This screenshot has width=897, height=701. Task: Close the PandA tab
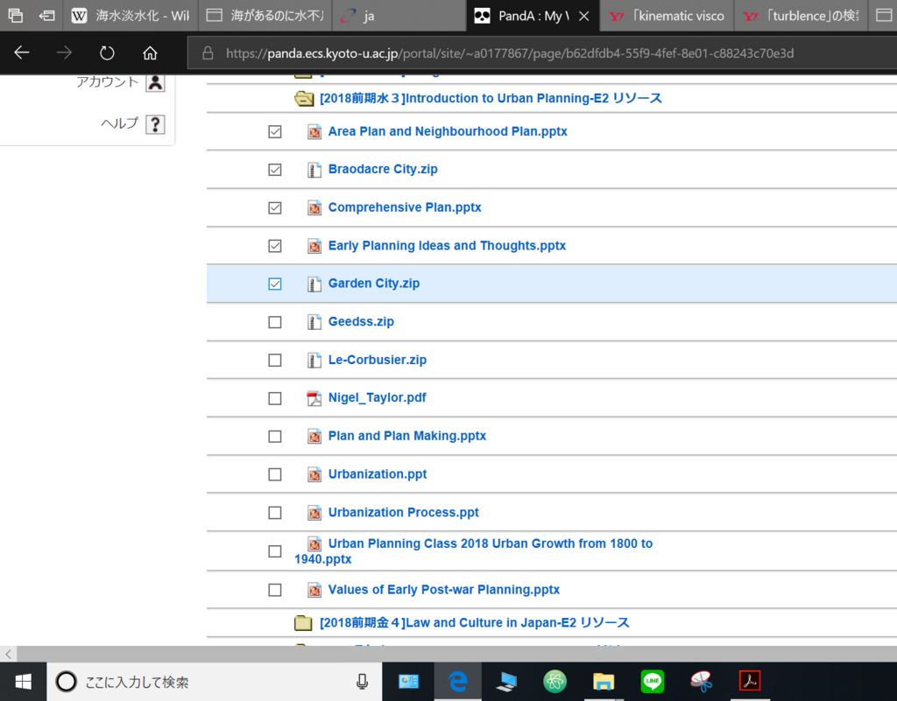(x=584, y=16)
